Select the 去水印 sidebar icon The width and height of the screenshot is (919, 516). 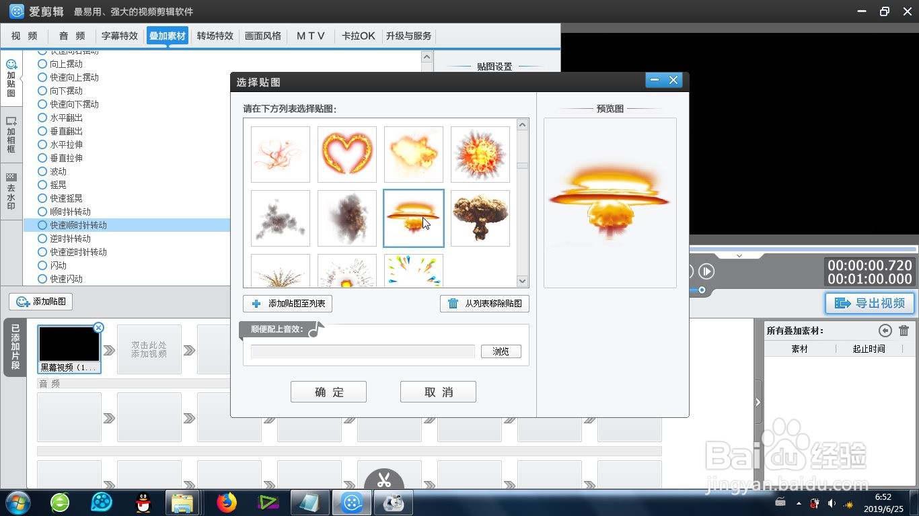11,191
